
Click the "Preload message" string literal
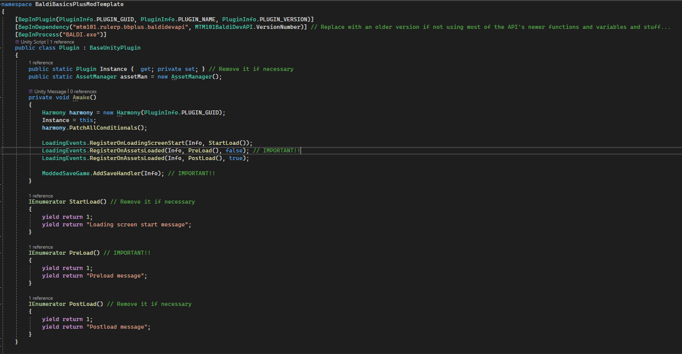tap(118, 276)
